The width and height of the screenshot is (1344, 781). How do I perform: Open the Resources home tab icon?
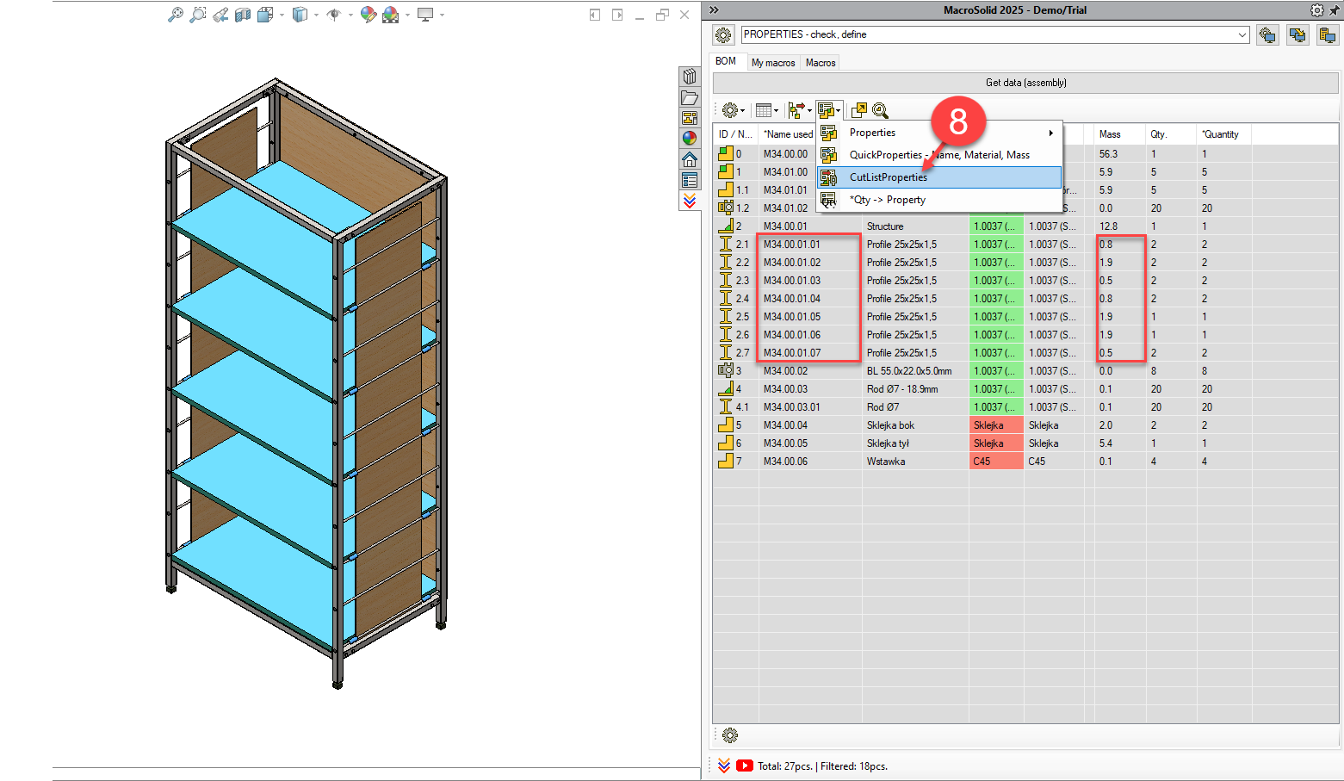coord(690,159)
